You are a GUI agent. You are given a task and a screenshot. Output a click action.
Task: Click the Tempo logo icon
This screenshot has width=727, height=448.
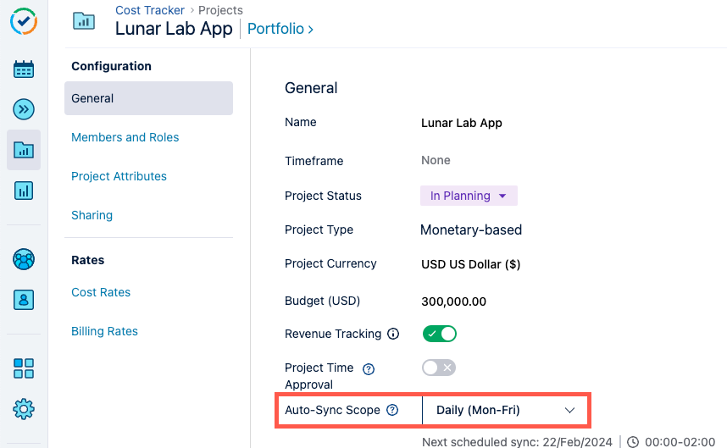pyautogui.click(x=24, y=21)
